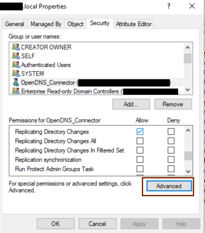Close the Properties dialog with X

pos(192,6)
